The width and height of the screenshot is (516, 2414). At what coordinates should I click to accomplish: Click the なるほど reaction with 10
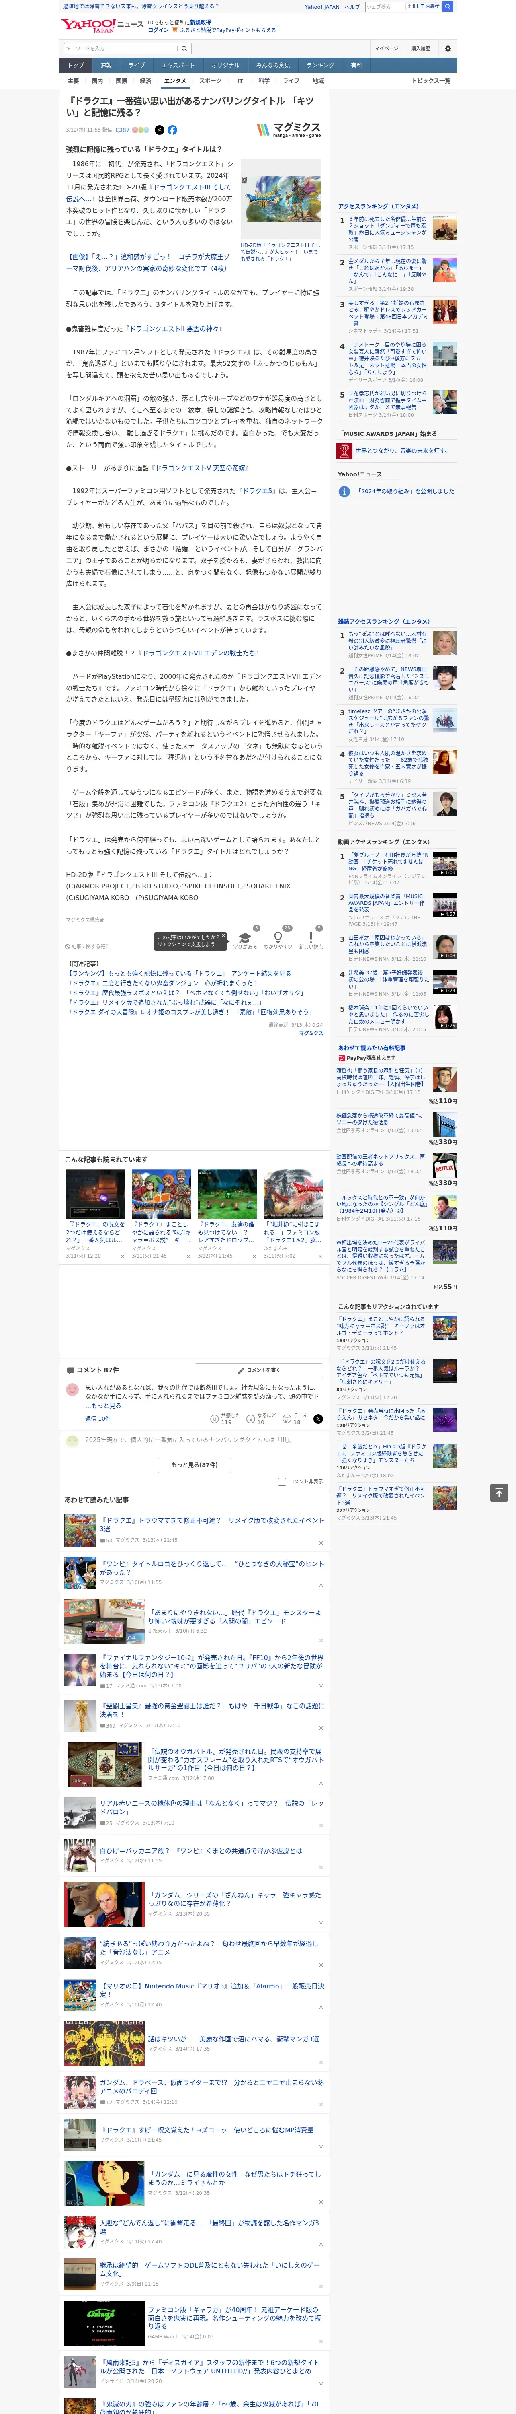click(261, 1419)
